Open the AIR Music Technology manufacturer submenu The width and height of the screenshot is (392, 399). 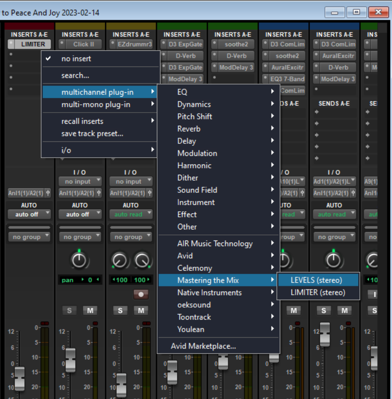tap(219, 244)
